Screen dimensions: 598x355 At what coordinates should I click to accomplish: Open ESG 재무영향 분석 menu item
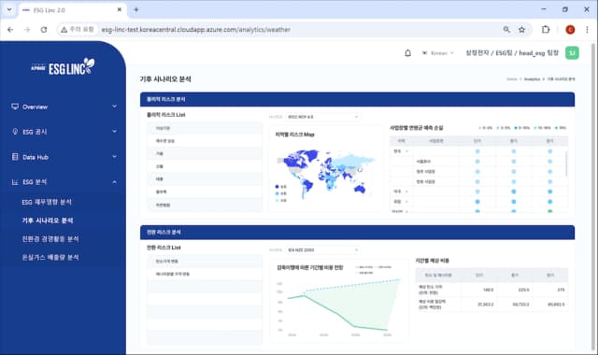pos(47,202)
